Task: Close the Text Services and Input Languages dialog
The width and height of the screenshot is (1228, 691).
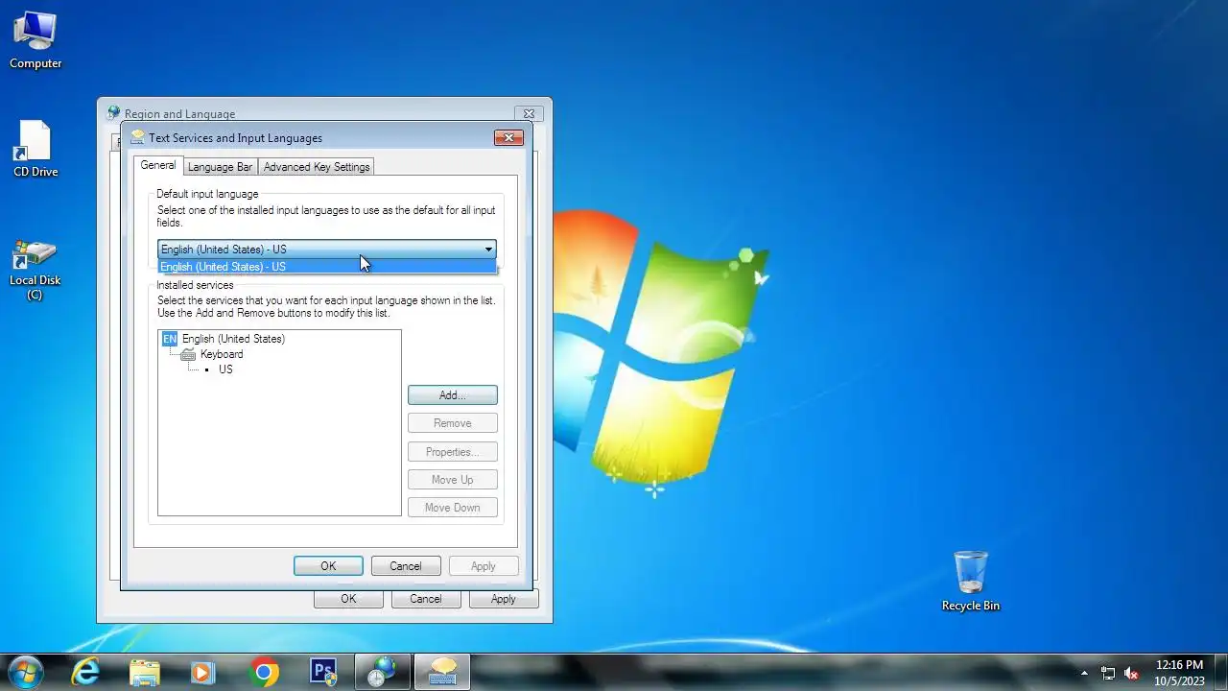Action: pyautogui.click(x=508, y=137)
